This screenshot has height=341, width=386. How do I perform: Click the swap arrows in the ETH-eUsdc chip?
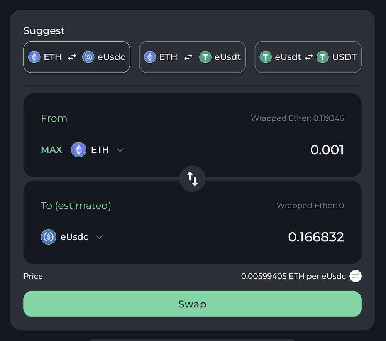click(x=72, y=57)
